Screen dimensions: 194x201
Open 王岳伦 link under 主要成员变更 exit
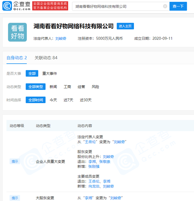point(94,181)
